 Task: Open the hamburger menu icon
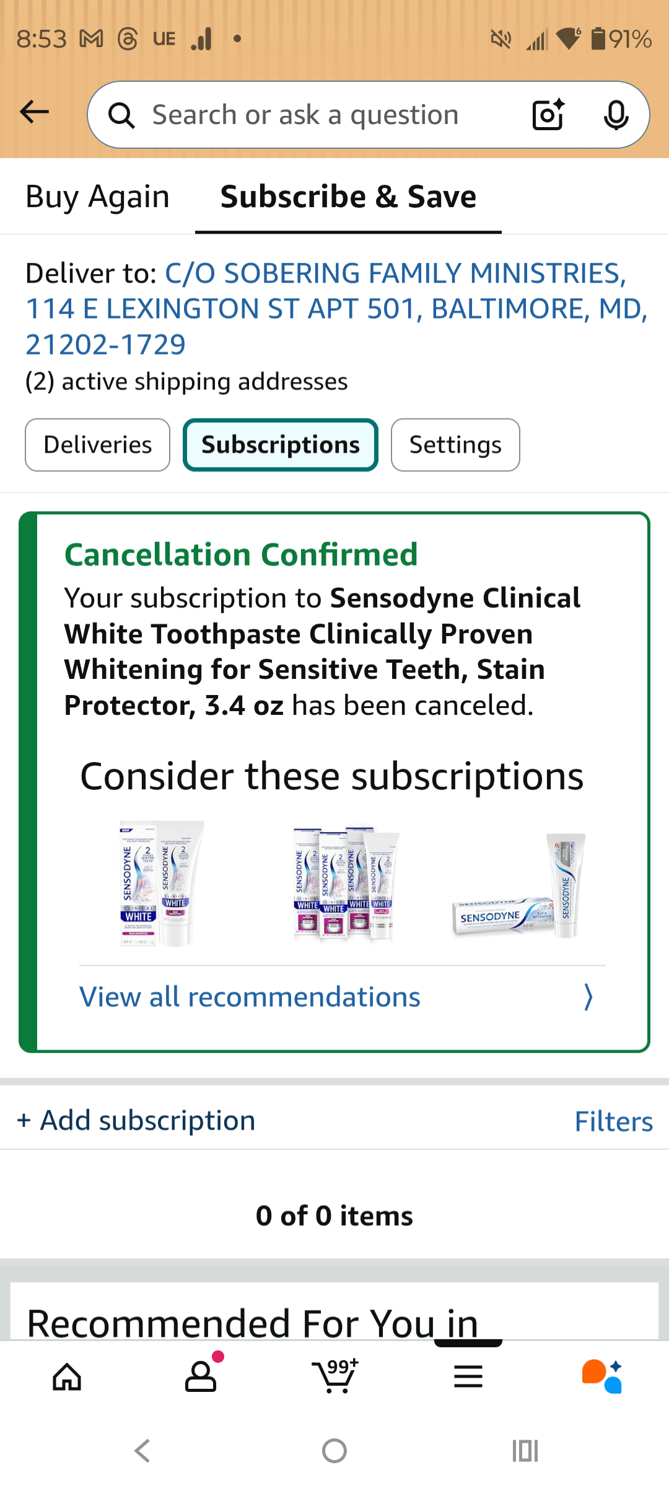468,1377
